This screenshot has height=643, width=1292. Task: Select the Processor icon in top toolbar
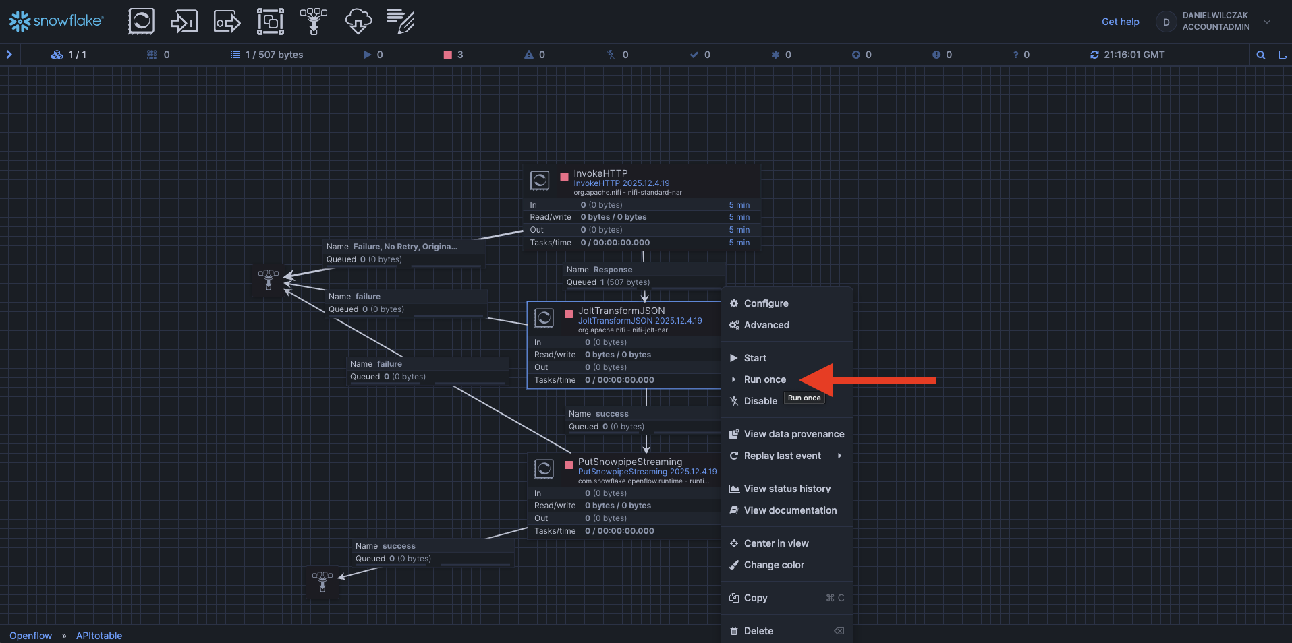point(141,22)
